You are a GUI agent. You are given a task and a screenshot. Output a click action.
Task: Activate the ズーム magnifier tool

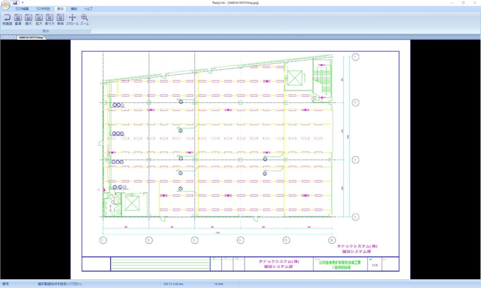click(x=85, y=20)
